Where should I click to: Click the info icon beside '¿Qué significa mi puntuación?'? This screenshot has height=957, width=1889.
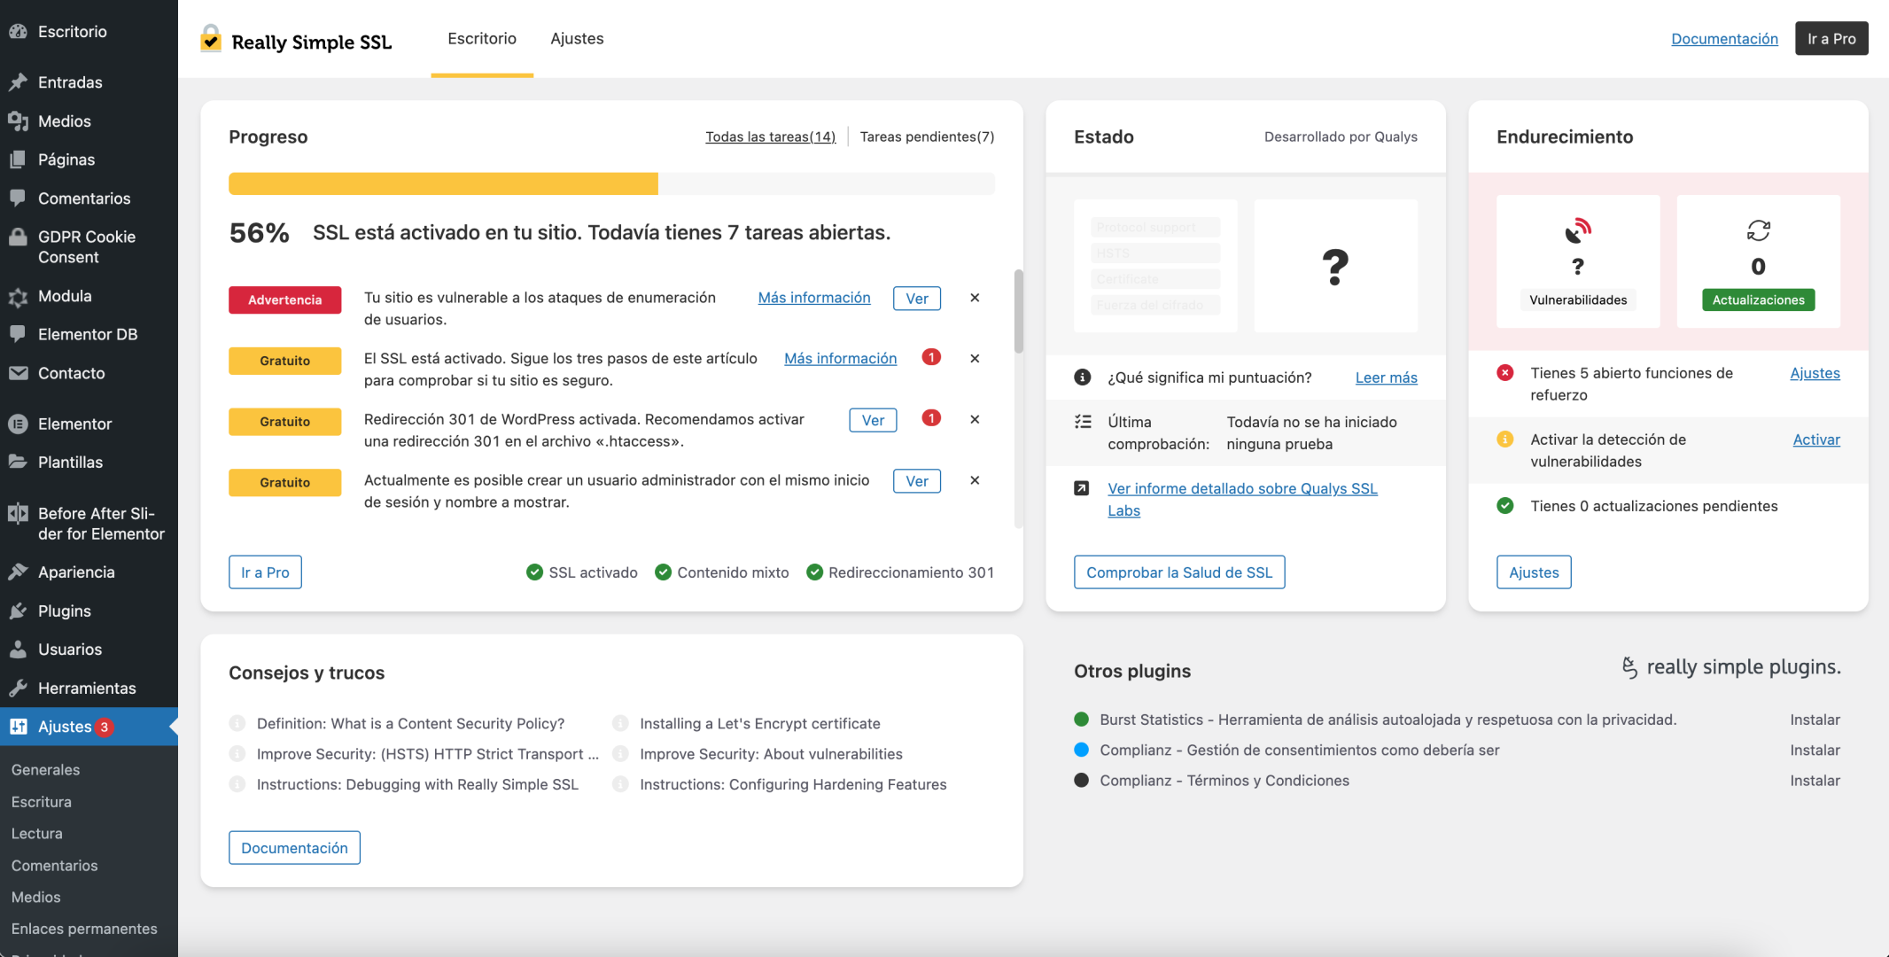click(1082, 377)
